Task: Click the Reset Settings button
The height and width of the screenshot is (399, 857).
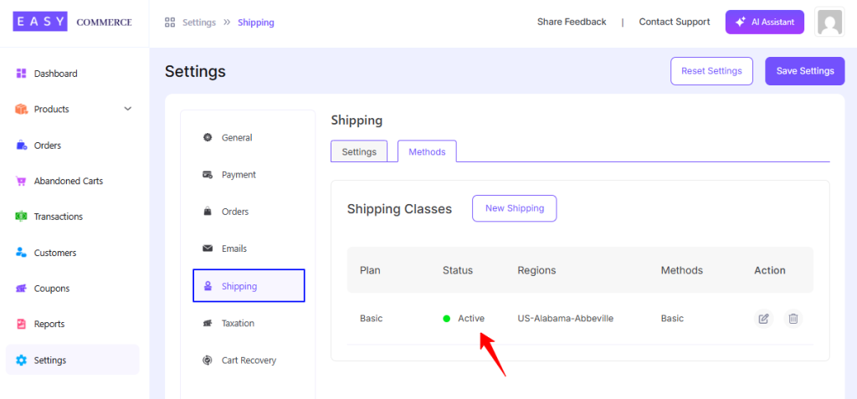Action: [711, 71]
